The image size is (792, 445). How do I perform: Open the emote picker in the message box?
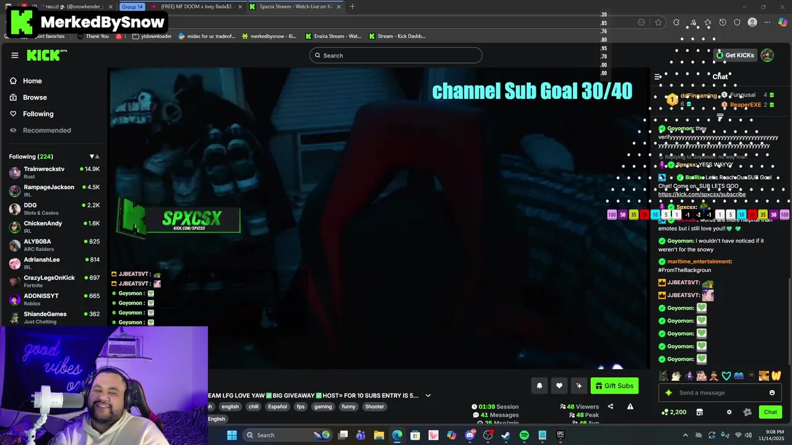772,392
